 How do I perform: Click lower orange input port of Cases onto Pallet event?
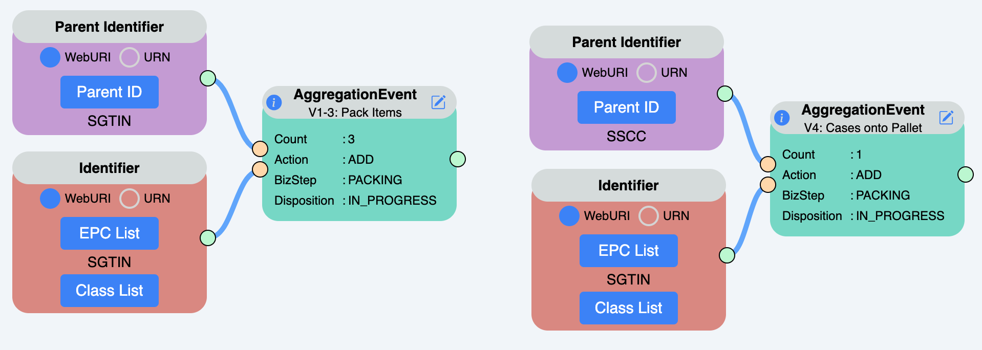pos(768,184)
